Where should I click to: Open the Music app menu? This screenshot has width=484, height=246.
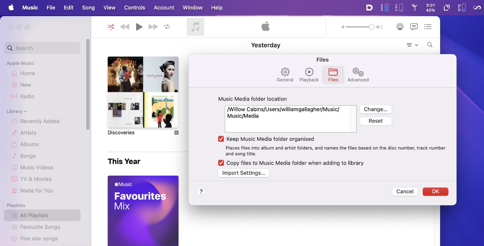(30, 8)
